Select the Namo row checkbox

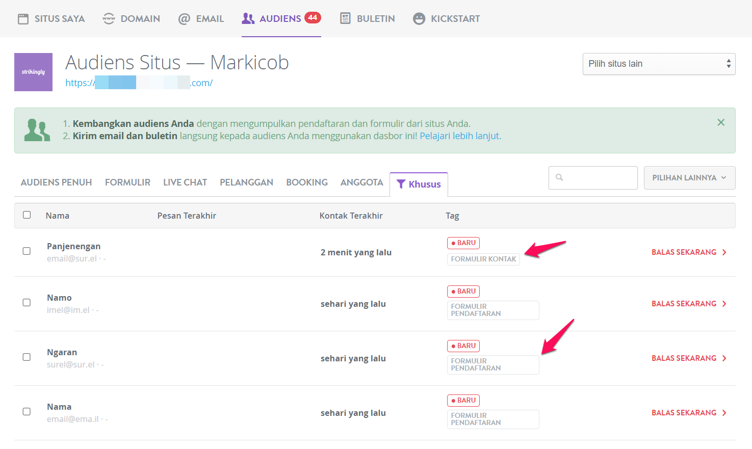coord(27,303)
